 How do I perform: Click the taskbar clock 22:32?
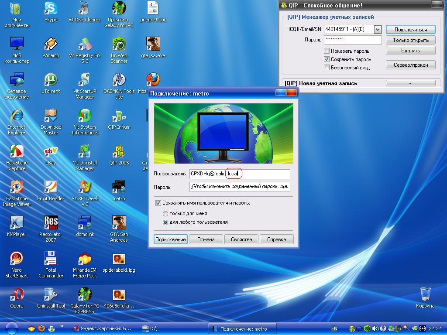pyautogui.click(x=435, y=328)
